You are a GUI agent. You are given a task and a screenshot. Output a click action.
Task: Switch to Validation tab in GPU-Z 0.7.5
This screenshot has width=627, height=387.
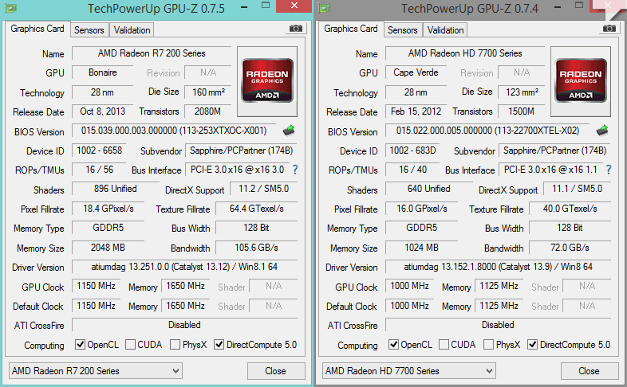tap(132, 30)
